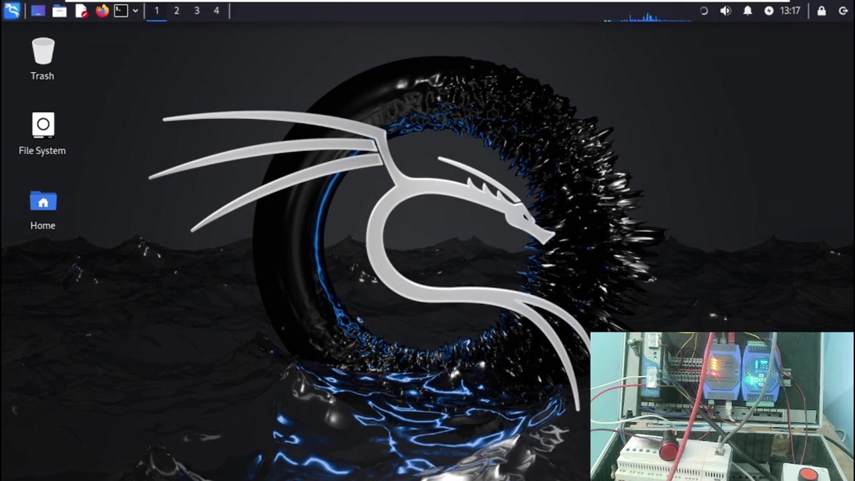Click the volume speaker icon

click(x=725, y=11)
